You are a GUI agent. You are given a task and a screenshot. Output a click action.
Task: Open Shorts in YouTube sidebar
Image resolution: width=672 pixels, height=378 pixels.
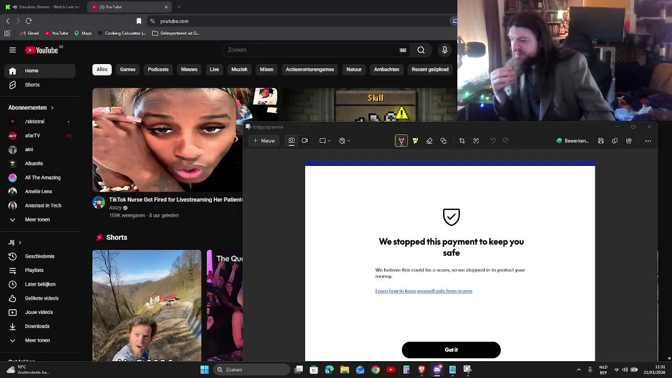(40, 85)
